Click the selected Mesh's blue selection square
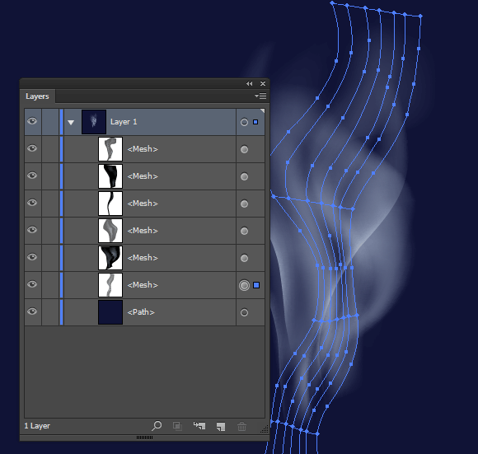This screenshot has width=478, height=454. (x=256, y=285)
